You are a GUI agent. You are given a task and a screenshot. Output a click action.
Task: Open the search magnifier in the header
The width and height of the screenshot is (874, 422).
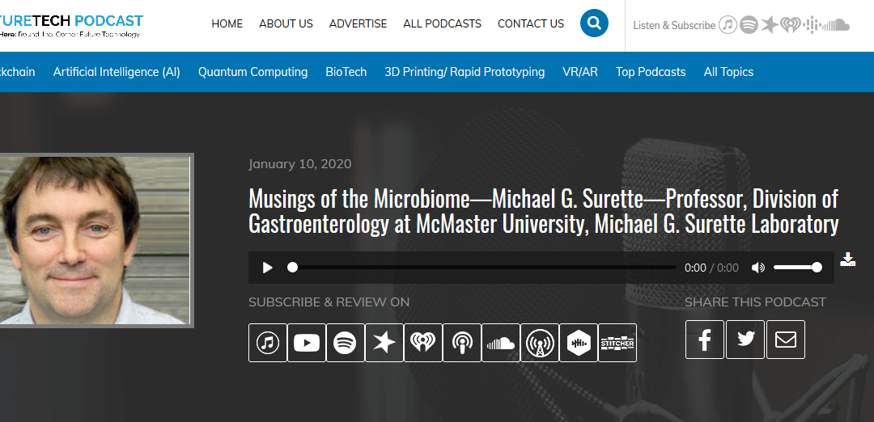tap(594, 23)
